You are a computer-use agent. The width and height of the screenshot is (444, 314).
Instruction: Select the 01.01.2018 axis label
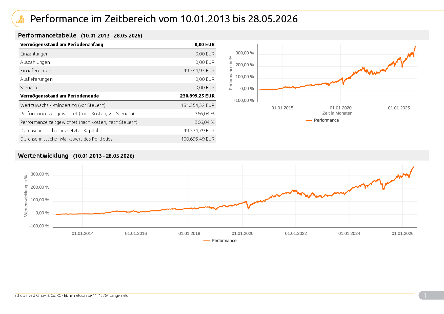(x=189, y=233)
